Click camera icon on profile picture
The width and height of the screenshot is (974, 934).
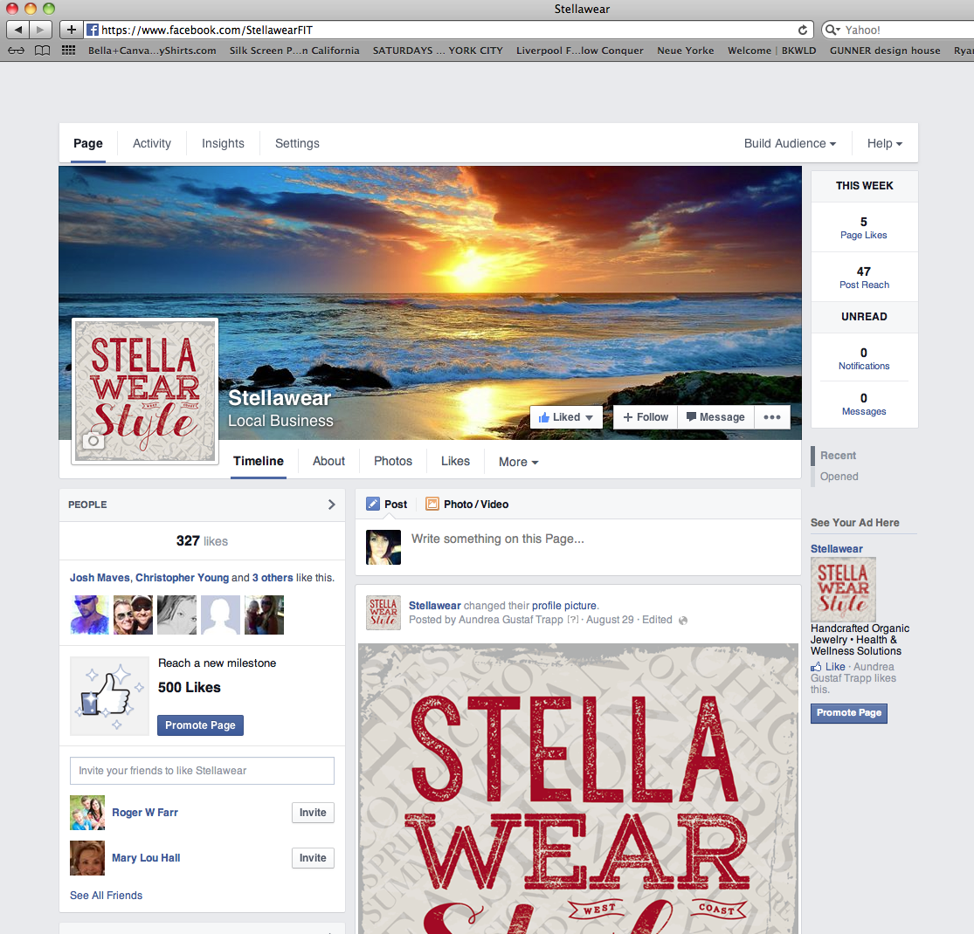[93, 441]
